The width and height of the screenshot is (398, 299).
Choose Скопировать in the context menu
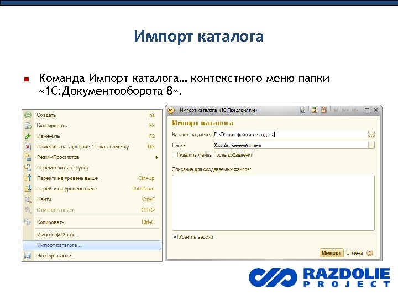[x=92, y=126]
